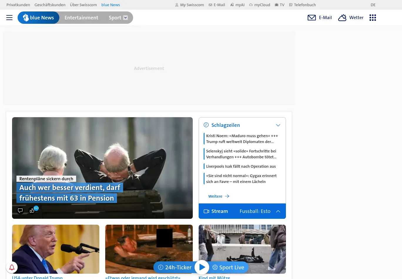
Task: Toggle the comments bubble on the pension article
Action: click(20, 210)
